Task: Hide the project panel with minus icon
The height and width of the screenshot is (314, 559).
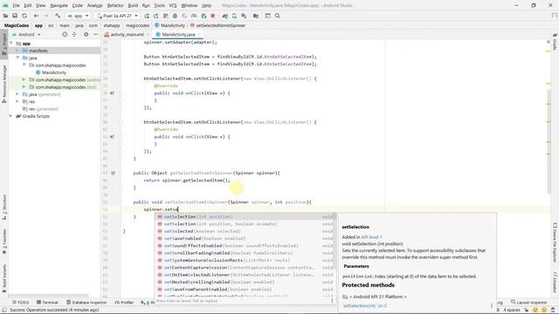Action: click(x=95, y=35)
